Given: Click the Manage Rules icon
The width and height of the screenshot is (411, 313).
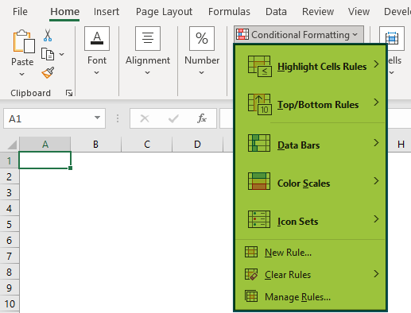Looking at the screenshot, I should pos(251,296).
